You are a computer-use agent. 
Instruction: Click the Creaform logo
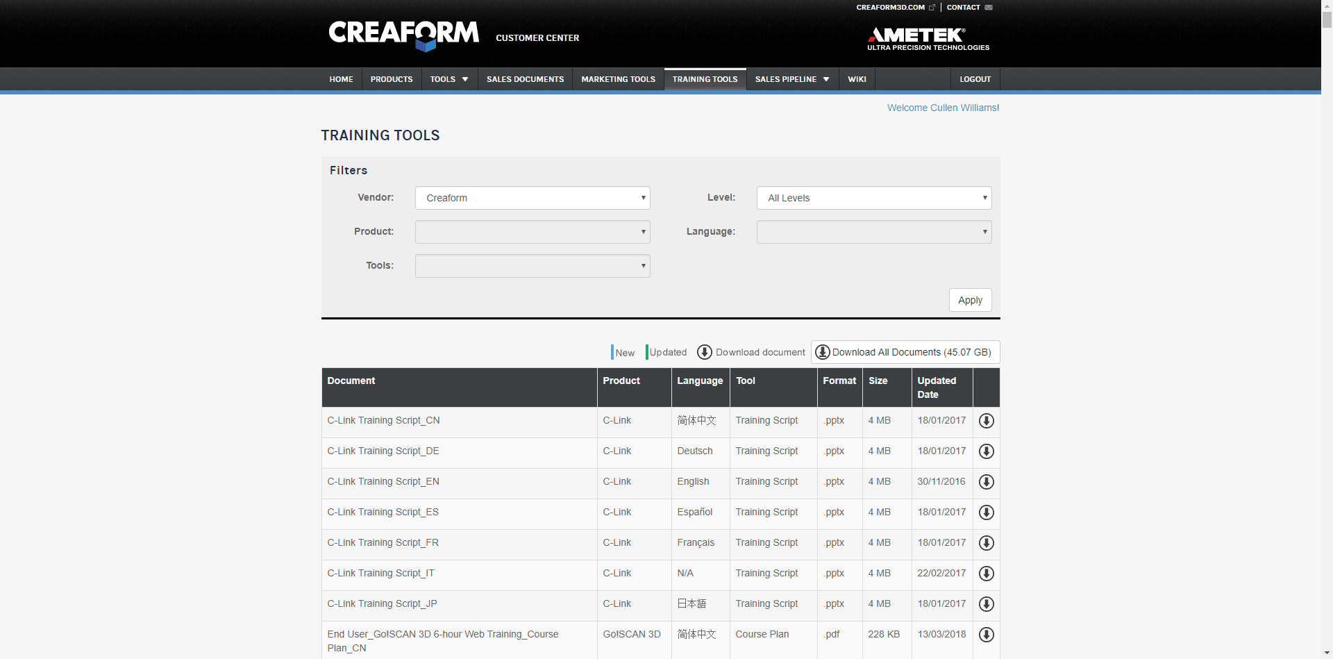coord(403,35)
